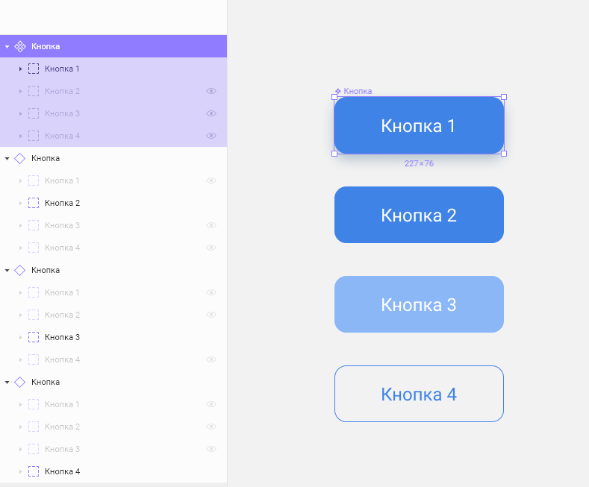Expand the visible, non-dimmed Кнопка 4 layer arrow
The height and width of the screenshot is (487, 589).
point(21,471)
